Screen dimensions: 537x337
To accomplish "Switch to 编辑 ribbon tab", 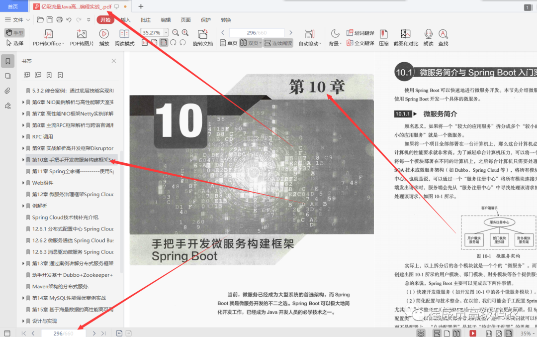I will [166, 20].
